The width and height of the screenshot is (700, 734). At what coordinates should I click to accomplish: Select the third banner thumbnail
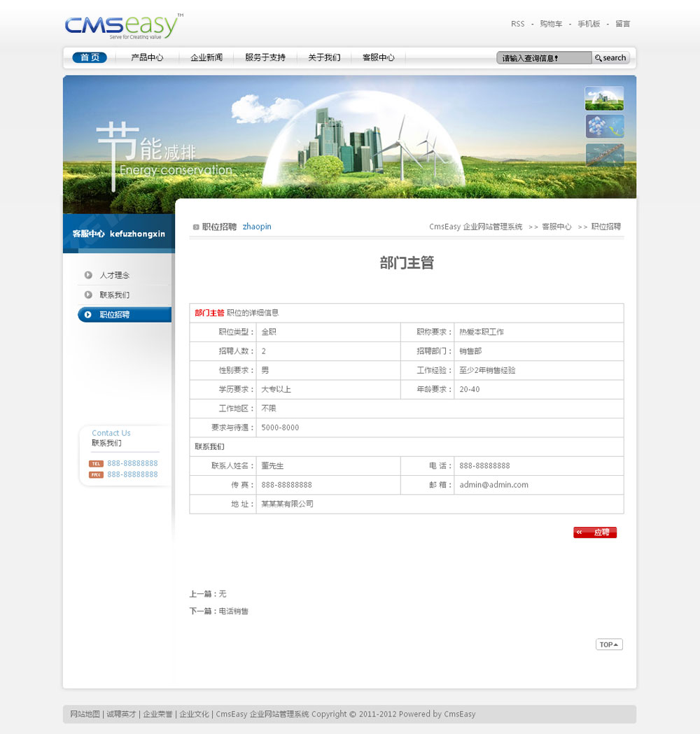[604, 155]
